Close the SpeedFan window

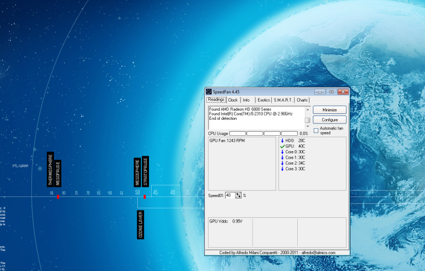(x=342, y=92)
